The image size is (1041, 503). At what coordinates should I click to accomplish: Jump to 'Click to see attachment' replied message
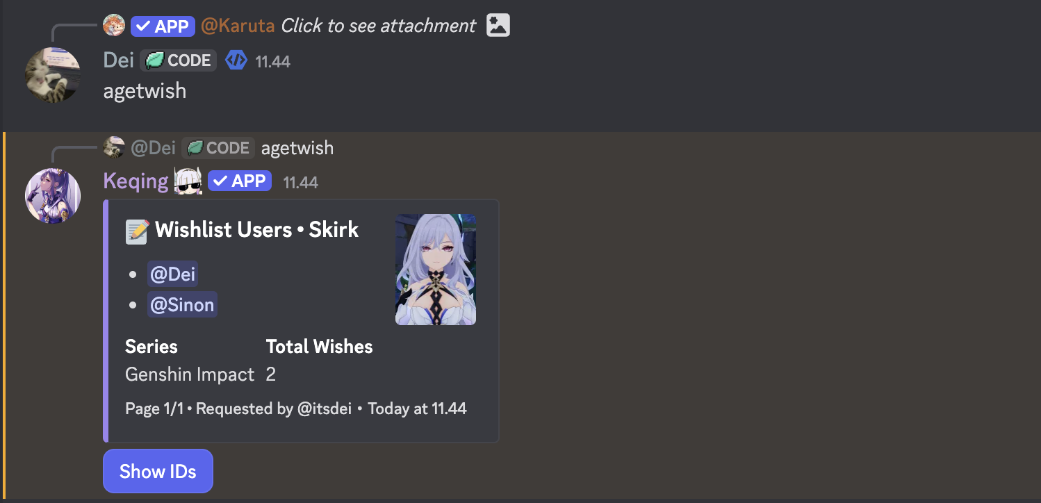click(x=379, y=26)
